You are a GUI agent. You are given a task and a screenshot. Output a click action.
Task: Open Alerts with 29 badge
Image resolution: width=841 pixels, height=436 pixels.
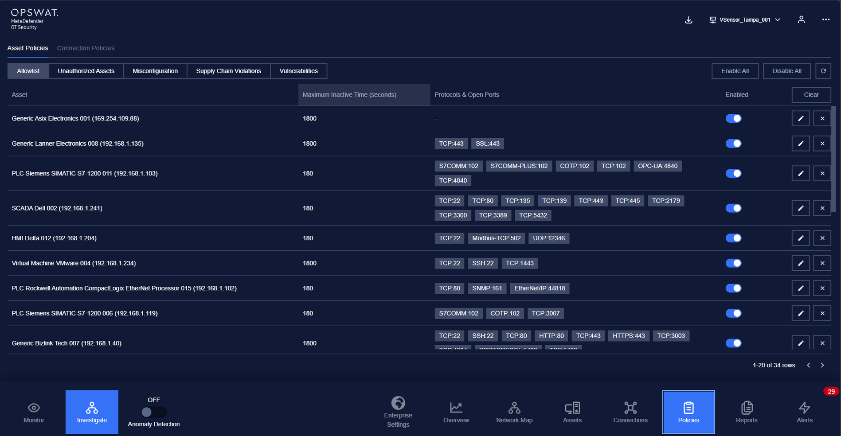pyautogui.click(x=805, y=413)
